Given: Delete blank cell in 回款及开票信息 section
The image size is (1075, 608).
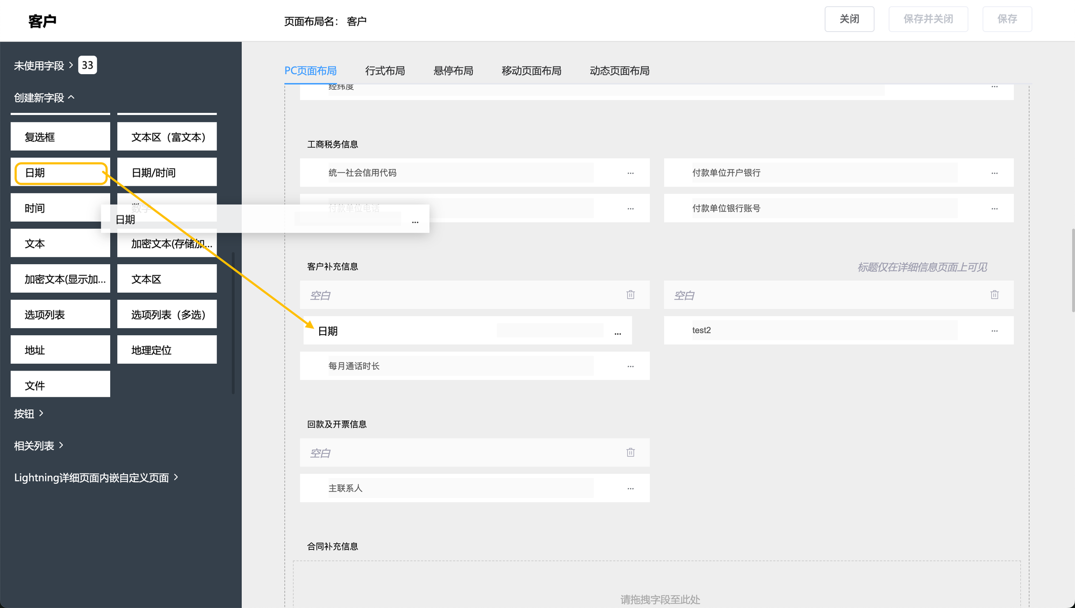Looking at the screenshot, I should point(630,453).
